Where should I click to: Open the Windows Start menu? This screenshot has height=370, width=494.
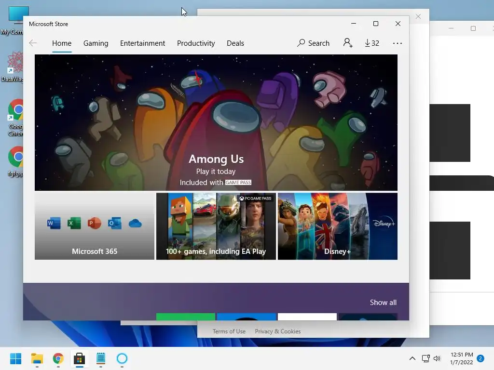[x=16, y=358]
